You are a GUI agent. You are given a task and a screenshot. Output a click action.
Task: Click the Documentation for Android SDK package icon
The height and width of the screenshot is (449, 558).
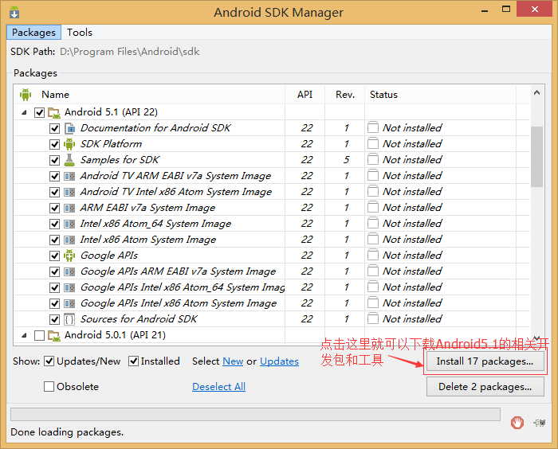click(69, 128)
